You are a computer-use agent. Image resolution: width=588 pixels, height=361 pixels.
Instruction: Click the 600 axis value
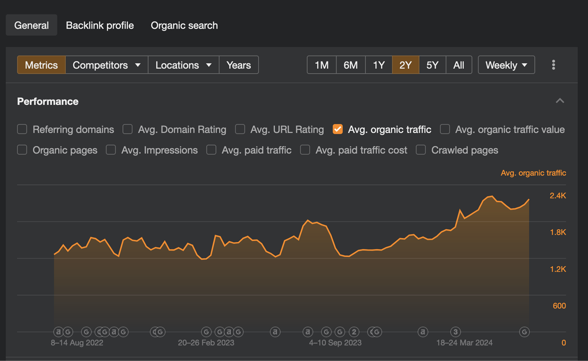[559, 306]
